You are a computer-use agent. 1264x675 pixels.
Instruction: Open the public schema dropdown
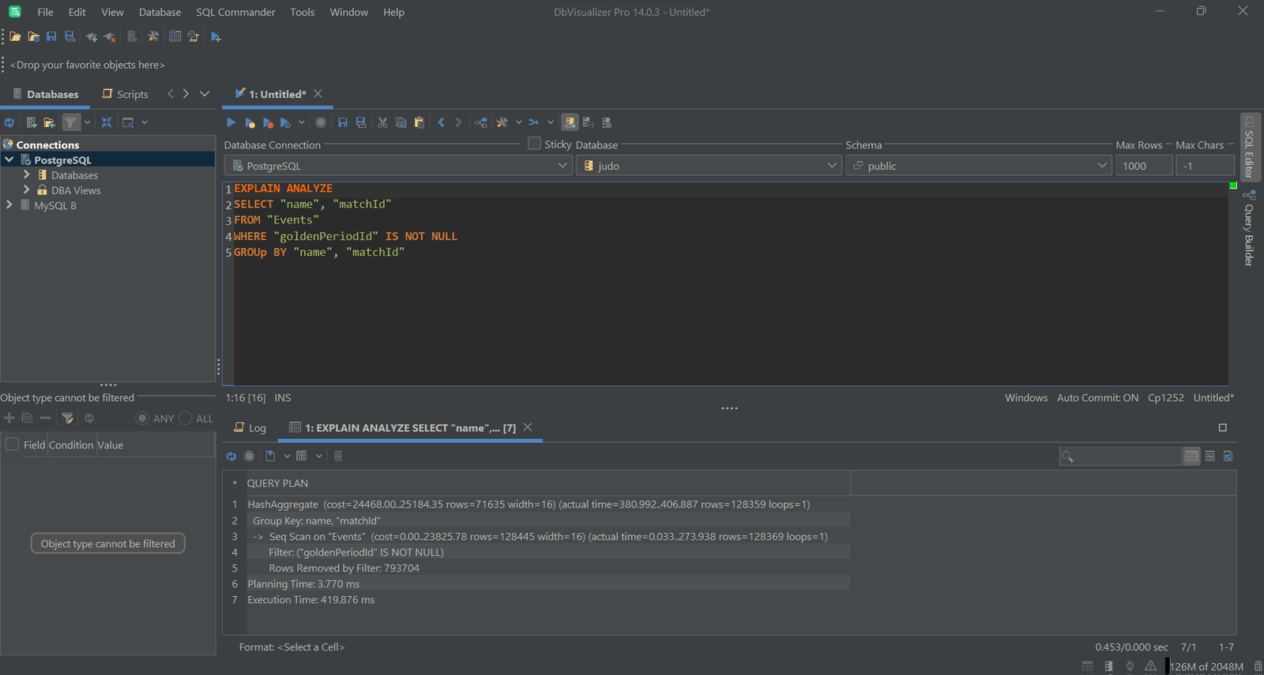coord(978,166)
